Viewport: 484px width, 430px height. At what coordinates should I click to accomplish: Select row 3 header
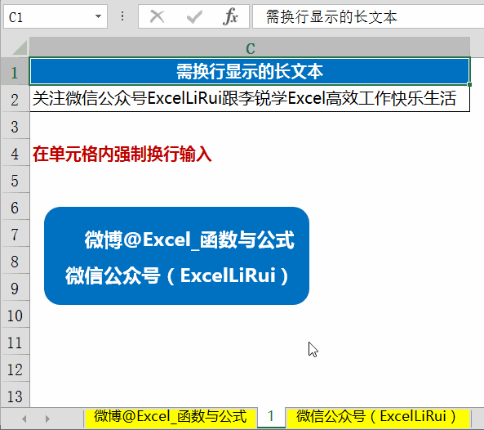pyautogui.click(x=15, y=126)
